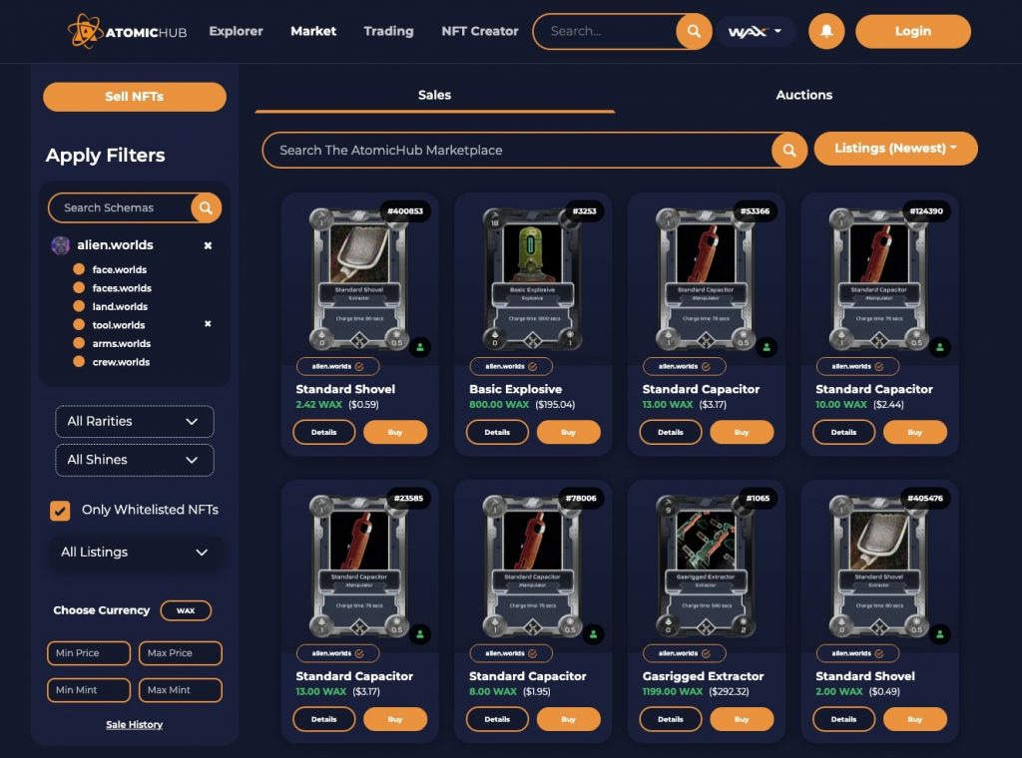Open the Basic Explosive card image
The height and width of the screenshot is (758, 1022).
[533, 278]
